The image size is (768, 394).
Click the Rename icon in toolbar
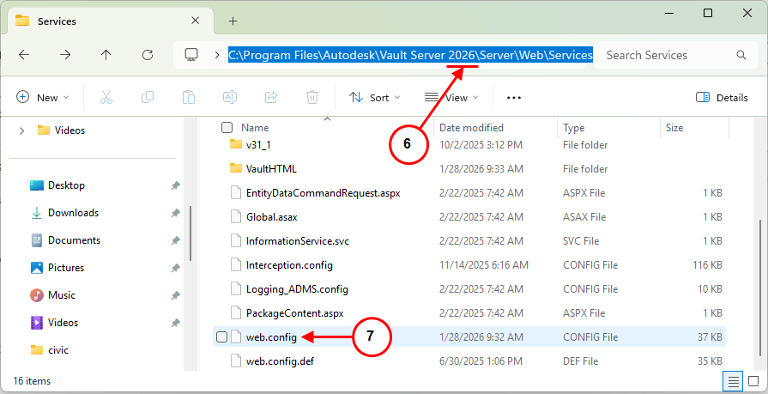[x=230, y=98]
